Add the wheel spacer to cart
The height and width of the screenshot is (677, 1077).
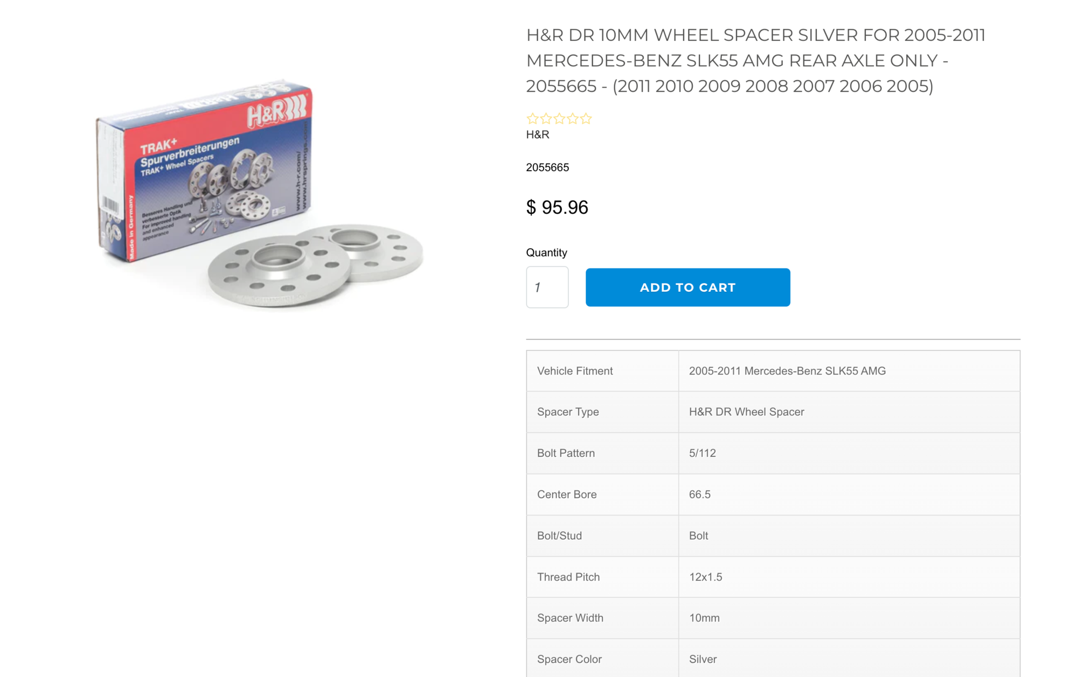[x=687, y=287]
